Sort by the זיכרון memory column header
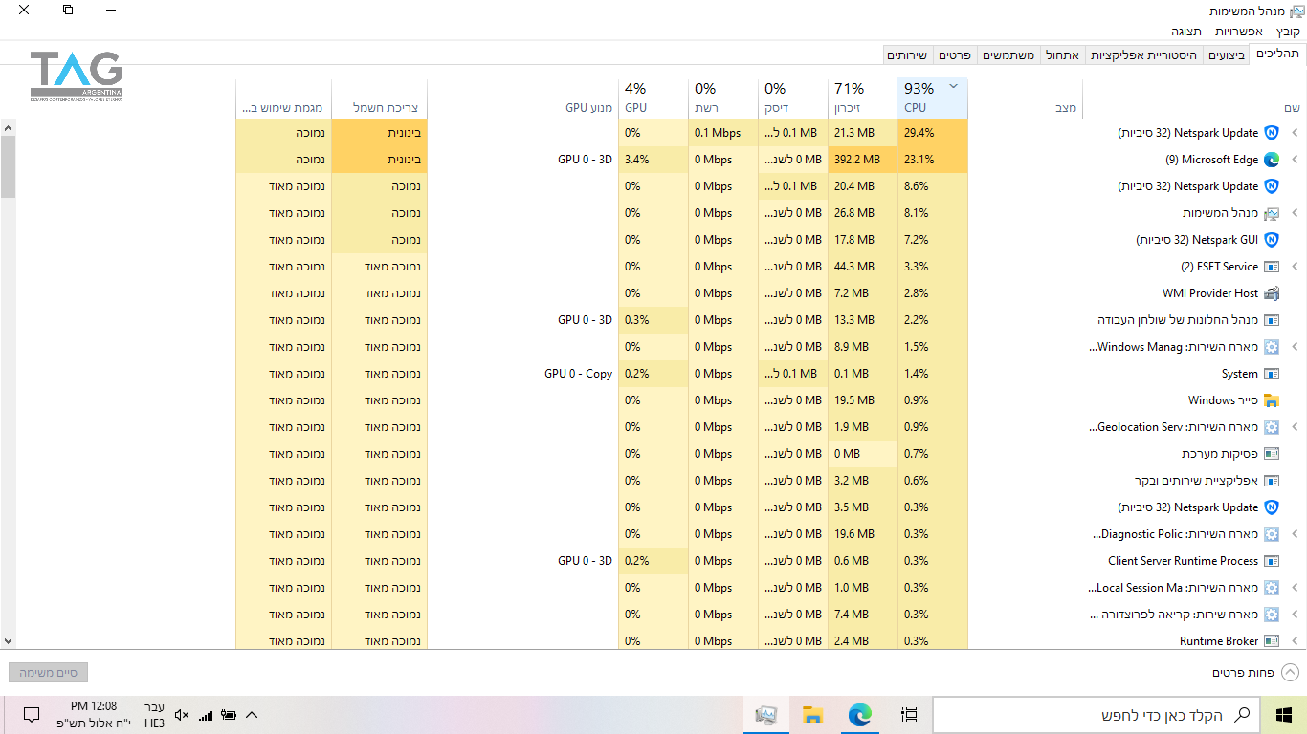 point(862,98)
